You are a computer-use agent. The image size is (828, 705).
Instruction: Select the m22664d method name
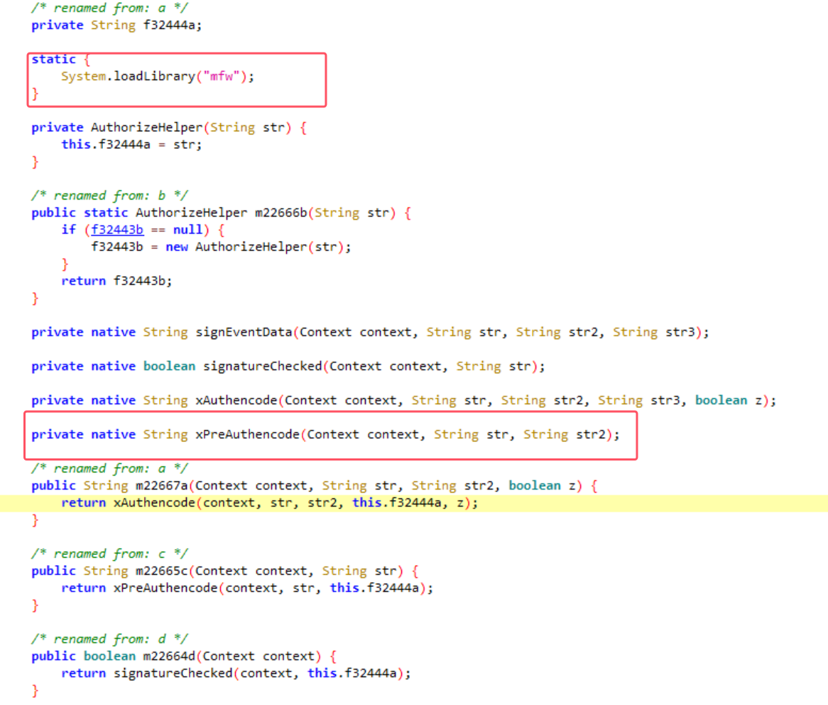[169, 657]
